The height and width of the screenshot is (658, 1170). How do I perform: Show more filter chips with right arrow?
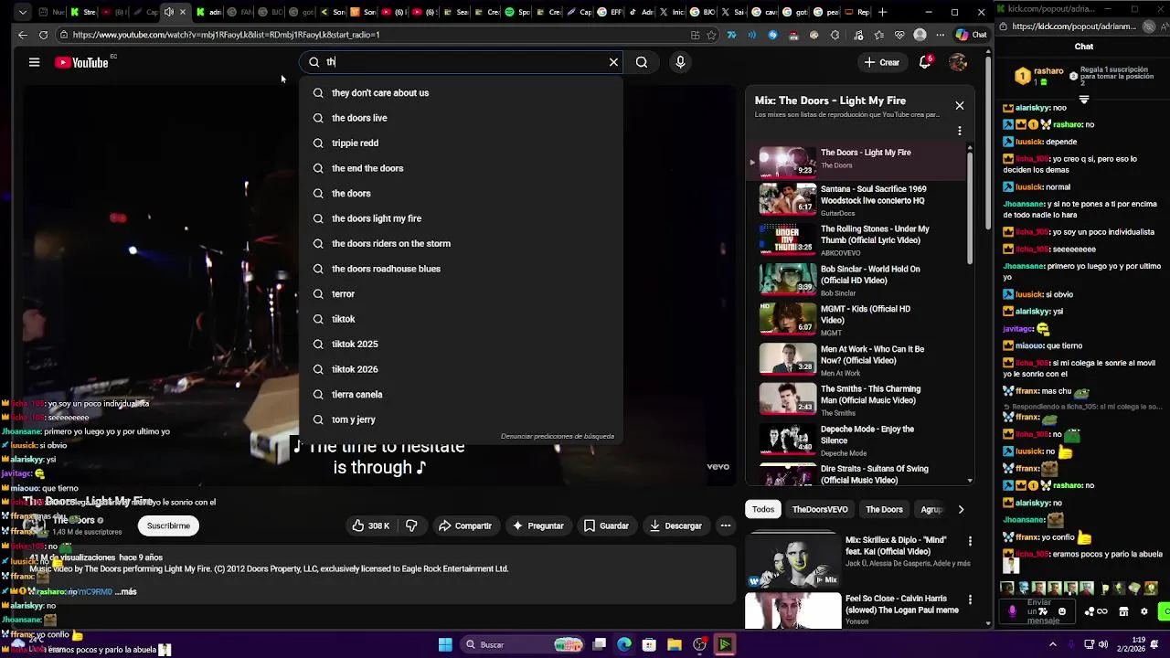tap(960, 509)
